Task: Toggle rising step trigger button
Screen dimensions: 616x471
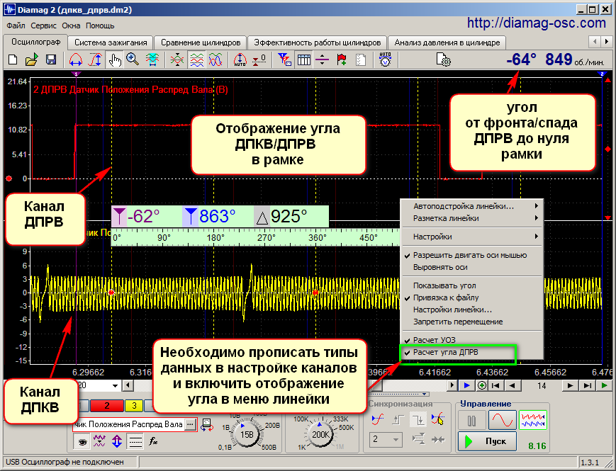Action: pyautogui.click(x=398, y=419)
